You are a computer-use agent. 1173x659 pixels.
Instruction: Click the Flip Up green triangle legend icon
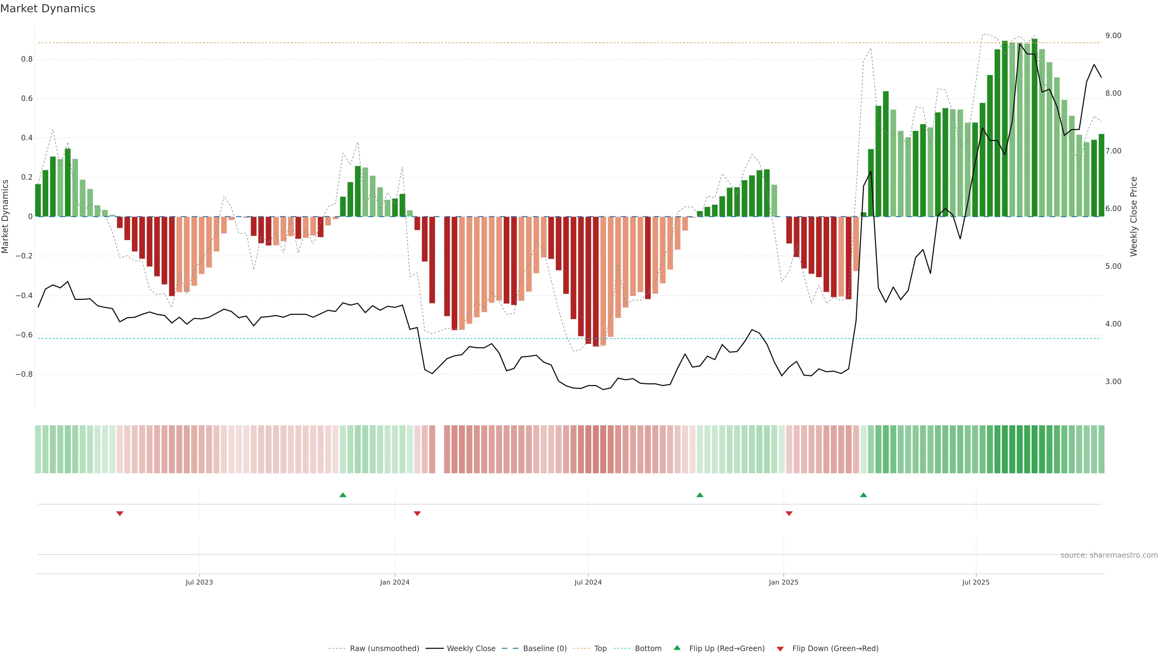click(x=677, y=648)
